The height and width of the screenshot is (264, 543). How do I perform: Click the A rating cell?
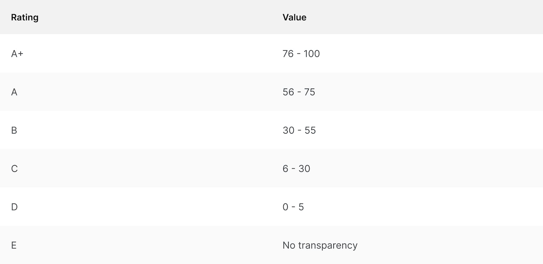(x=14, y=92)
